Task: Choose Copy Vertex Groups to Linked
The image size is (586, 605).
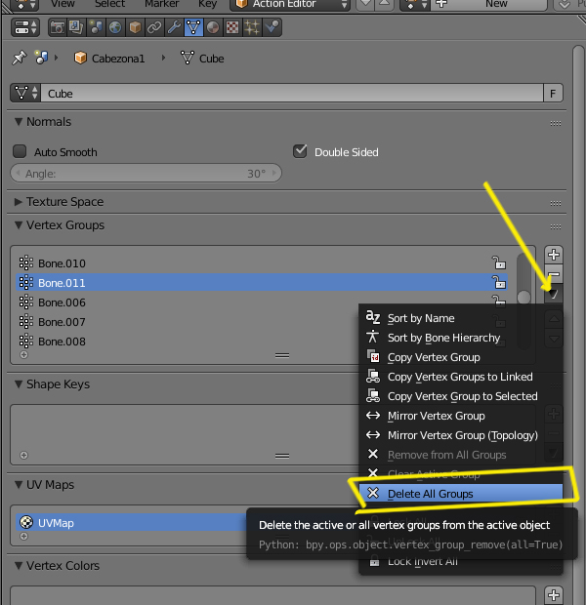Action: coord(460,377)
